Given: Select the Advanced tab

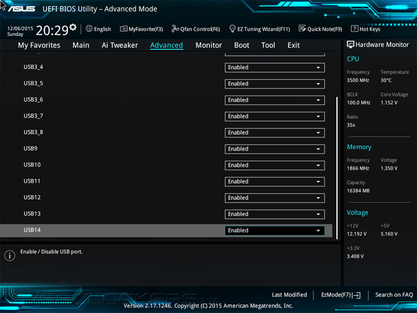Looking at the screenshot, I should [166, 45].
